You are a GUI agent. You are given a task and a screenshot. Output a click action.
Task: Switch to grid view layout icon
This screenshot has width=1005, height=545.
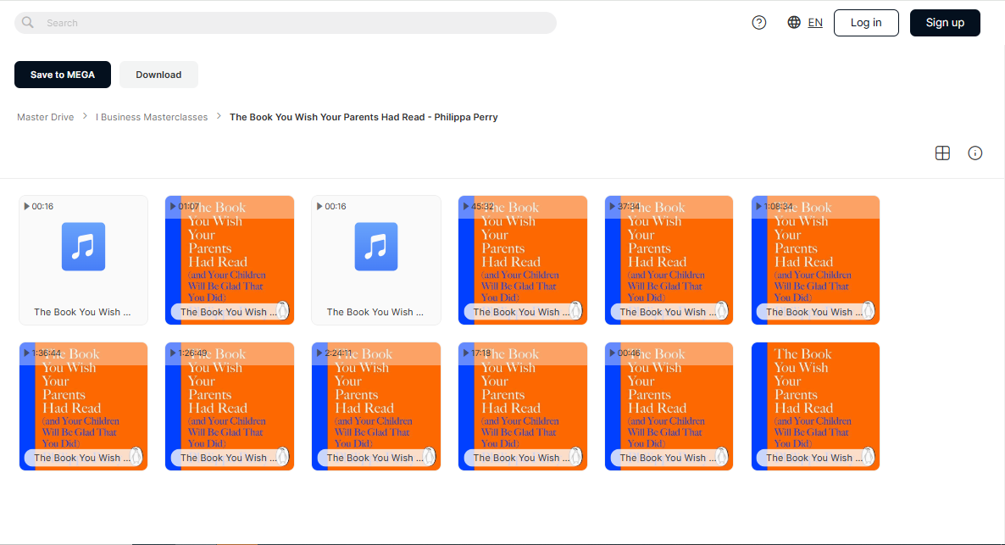[x=942, y=153]
